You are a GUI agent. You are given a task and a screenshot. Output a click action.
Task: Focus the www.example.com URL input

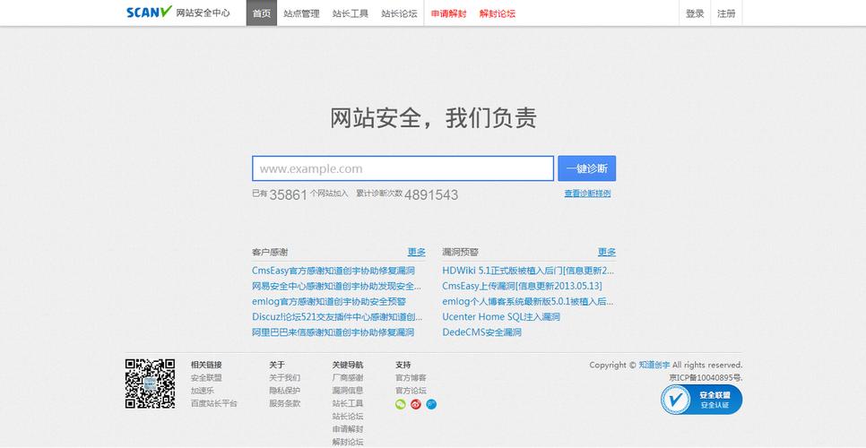(403, 168)
